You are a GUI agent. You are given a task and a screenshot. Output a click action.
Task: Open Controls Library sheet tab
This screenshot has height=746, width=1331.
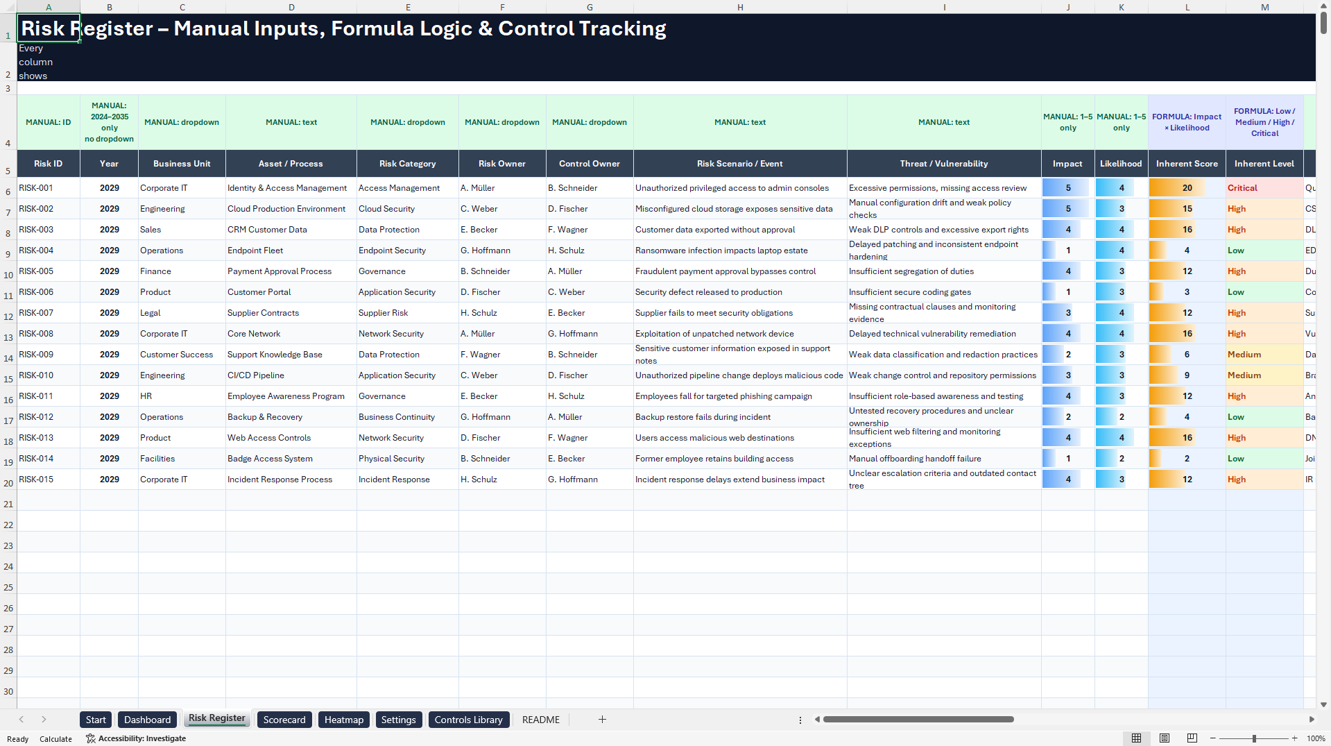469,720
